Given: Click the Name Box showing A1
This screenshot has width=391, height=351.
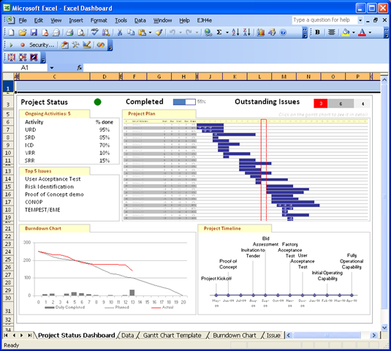Looking at the screenshot, I should pos(26,67).
